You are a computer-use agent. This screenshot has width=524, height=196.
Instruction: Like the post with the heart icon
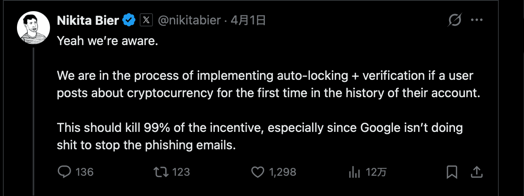tap(257, 172)
